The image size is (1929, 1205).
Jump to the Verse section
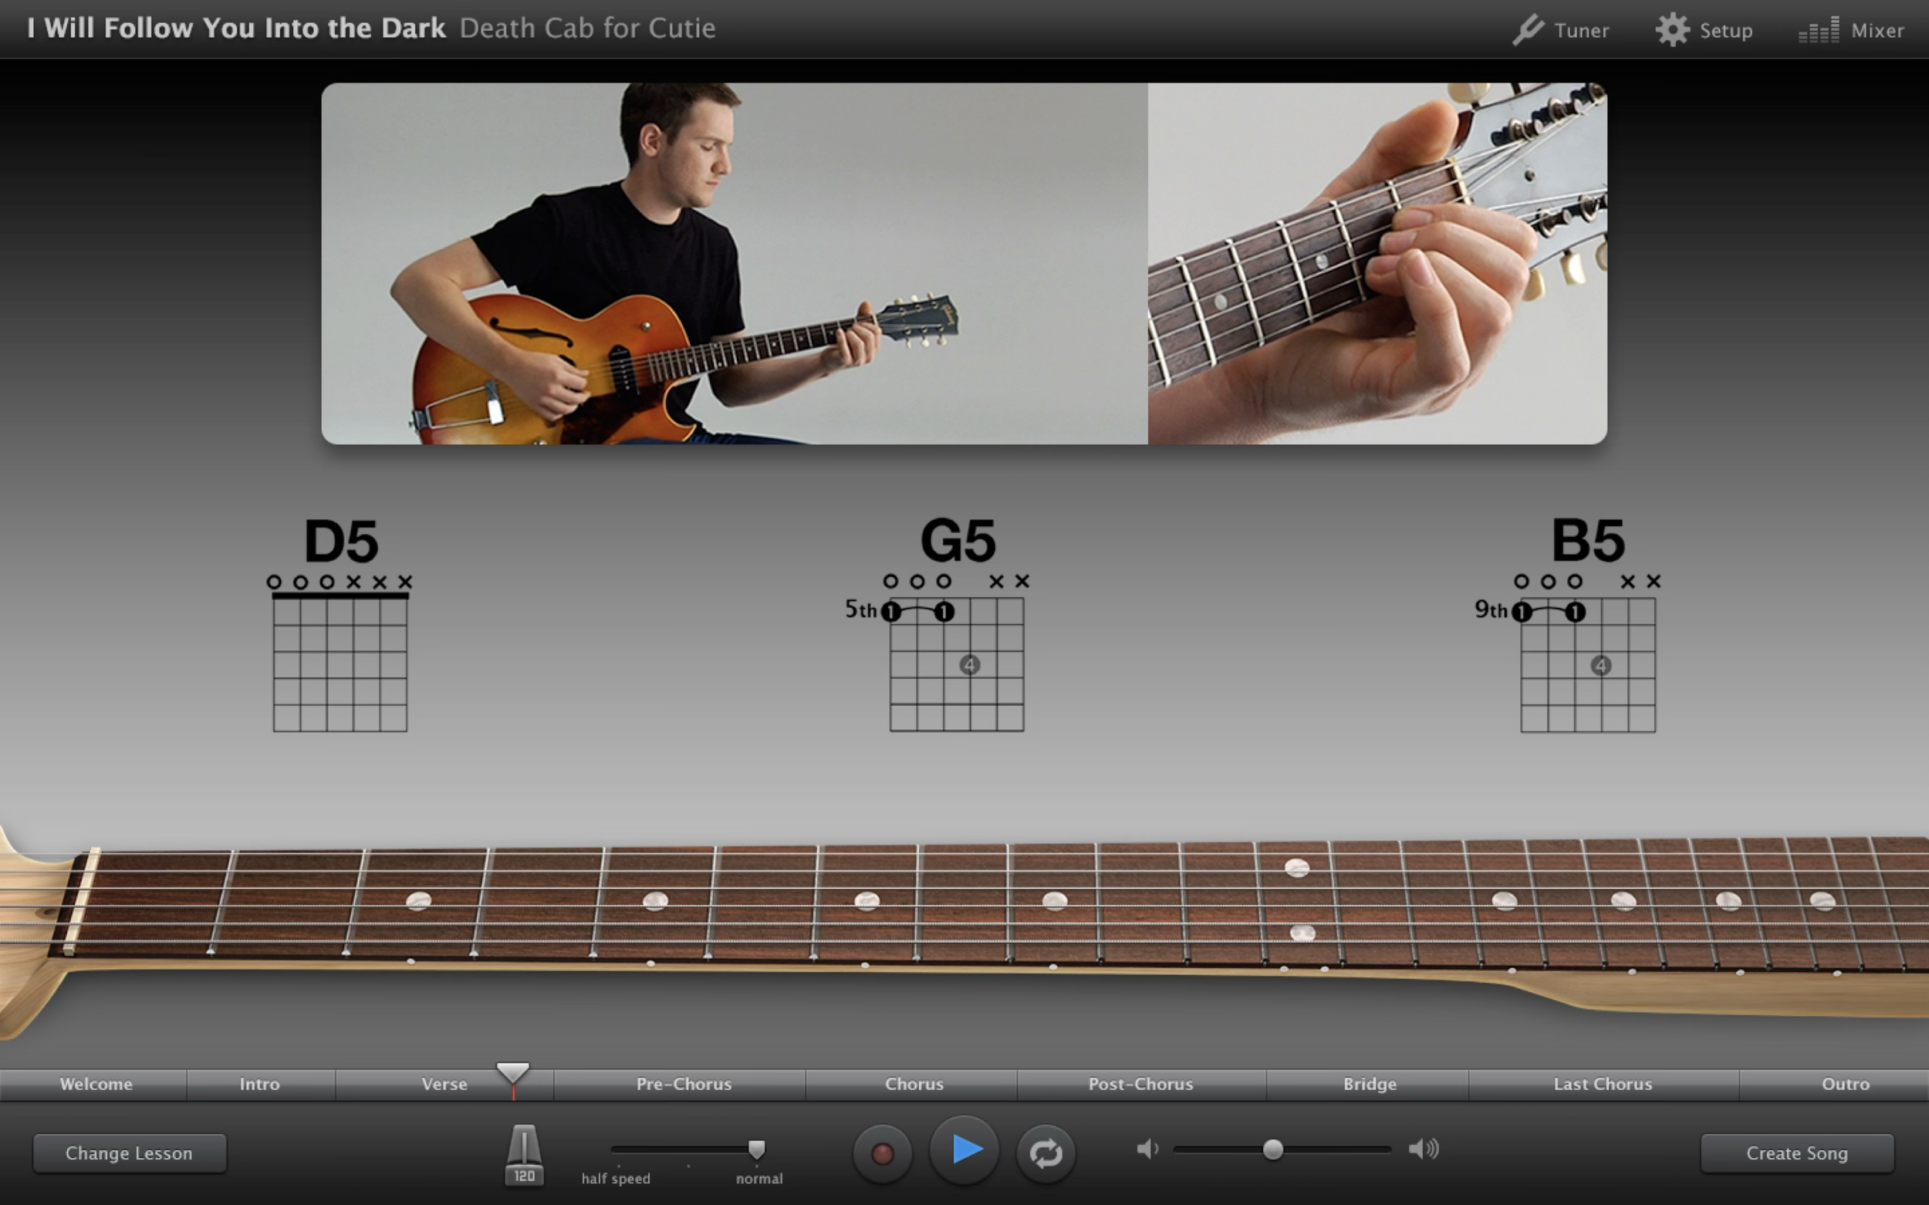[x=444, y=1085]
